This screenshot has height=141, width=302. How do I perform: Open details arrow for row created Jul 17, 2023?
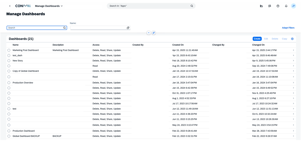click(x=293, y=104)
